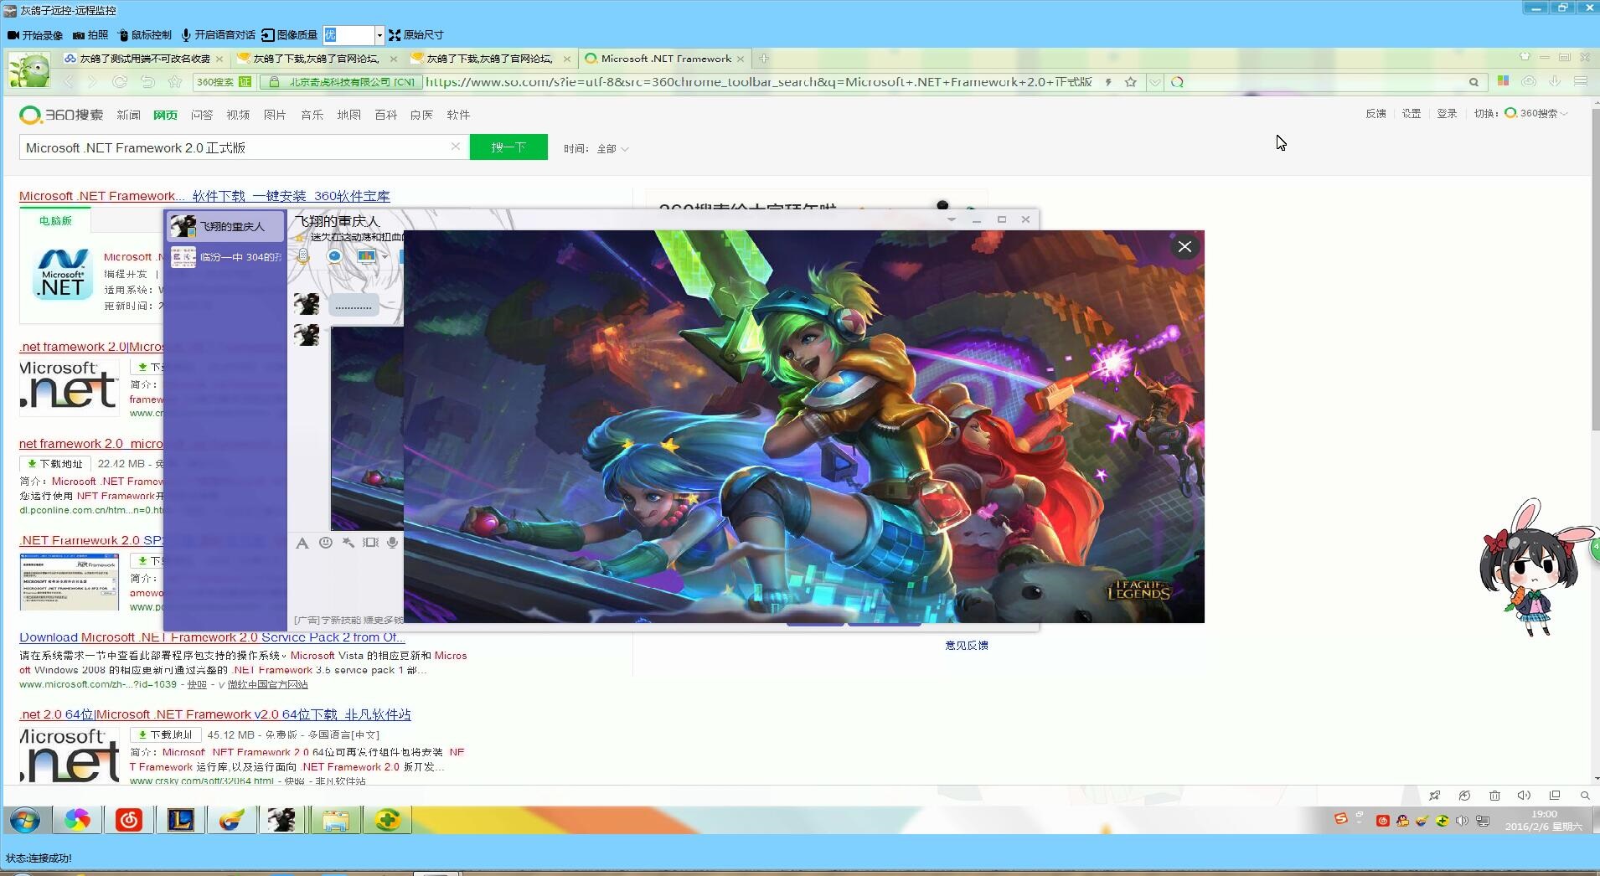Insert an emoticon in the QQ chat
This screenshot has width=1600, height=876.
[x=326, y=542]
